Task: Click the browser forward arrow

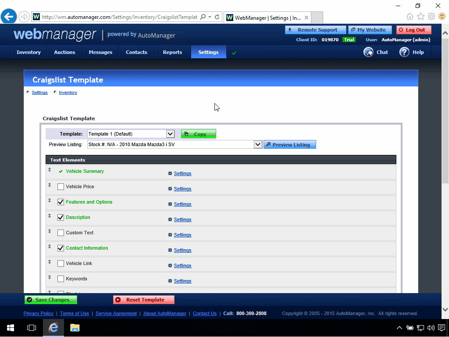Action: (x=24, y=17)
